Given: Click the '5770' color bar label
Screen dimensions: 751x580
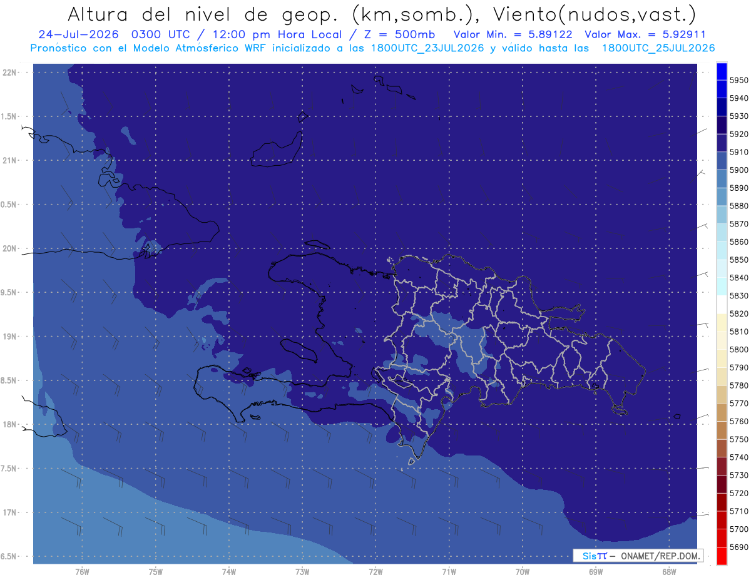Looking at the screenshot, I should [739, 403].
